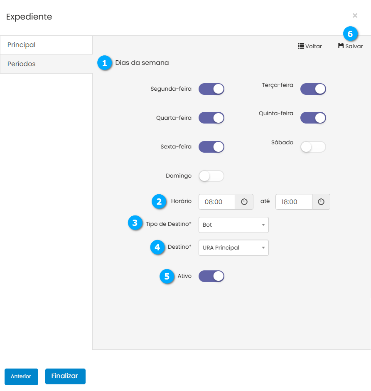Disable the Segunda-feira toggle

211,89
